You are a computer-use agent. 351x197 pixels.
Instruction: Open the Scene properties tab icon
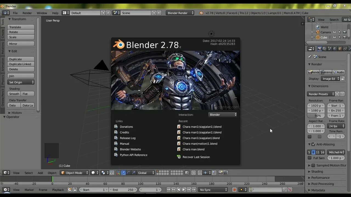pyautogui.click(x=330, y=49)
